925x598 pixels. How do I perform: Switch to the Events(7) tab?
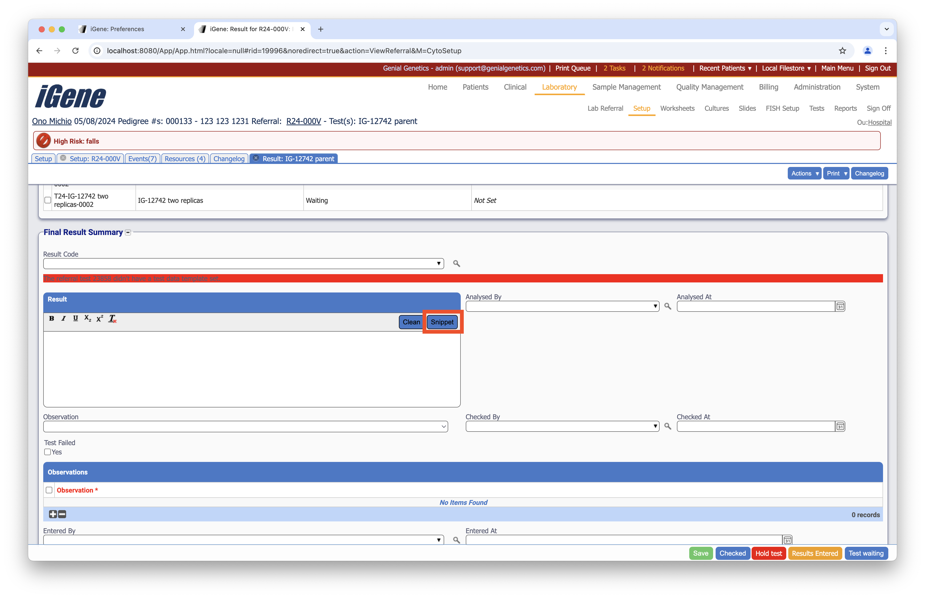coord(142,159)
